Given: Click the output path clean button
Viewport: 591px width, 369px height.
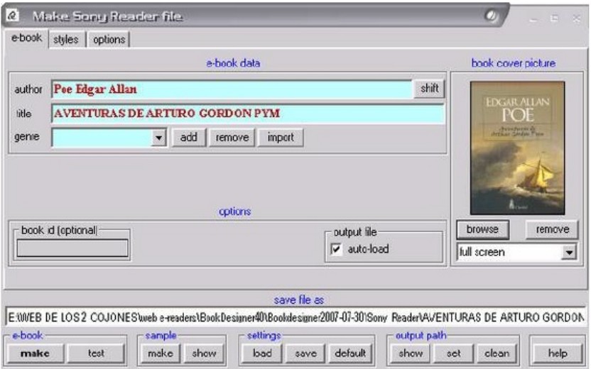Looking at the screenshot, I should [497, 353].
